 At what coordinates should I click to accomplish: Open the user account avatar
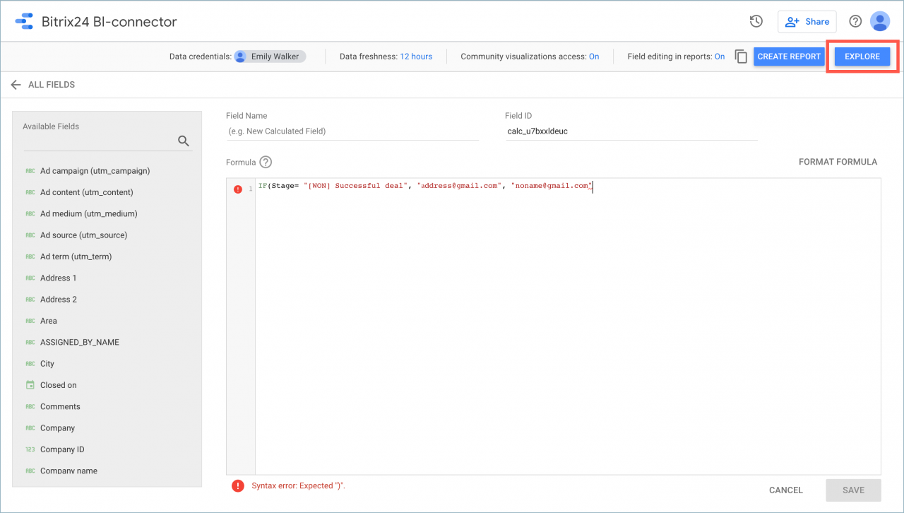tap(880, 21)
